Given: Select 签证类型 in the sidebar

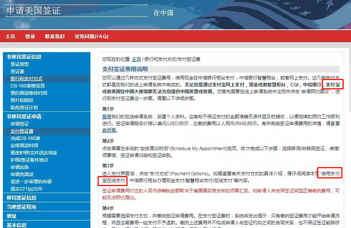Looking at the screenshot, I should 19,64.
